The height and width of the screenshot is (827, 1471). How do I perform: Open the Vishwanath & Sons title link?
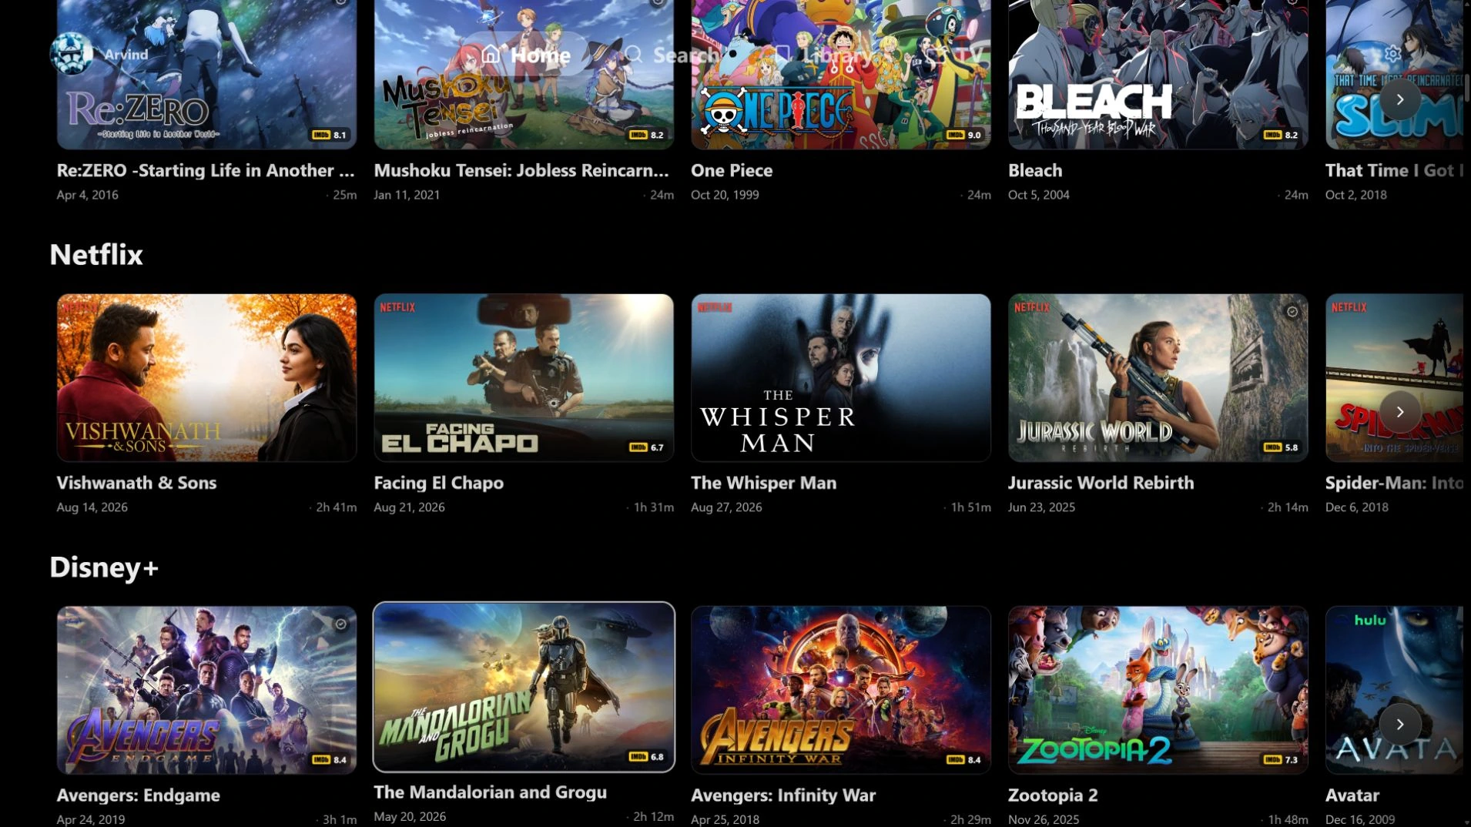coord(136,484)
